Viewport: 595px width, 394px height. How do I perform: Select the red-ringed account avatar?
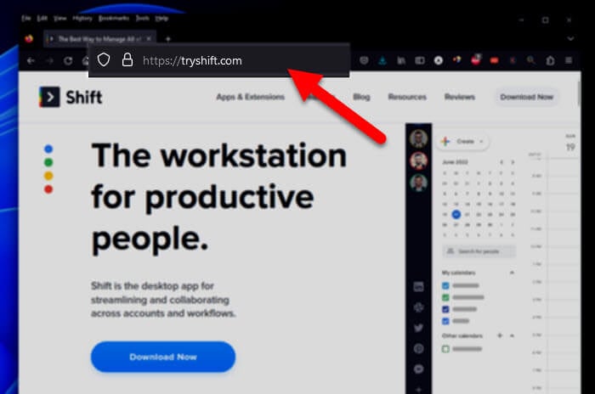[x=418, y=161]
